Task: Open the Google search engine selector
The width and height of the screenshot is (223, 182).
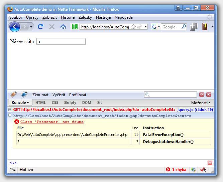Action: tap(155, 27)
